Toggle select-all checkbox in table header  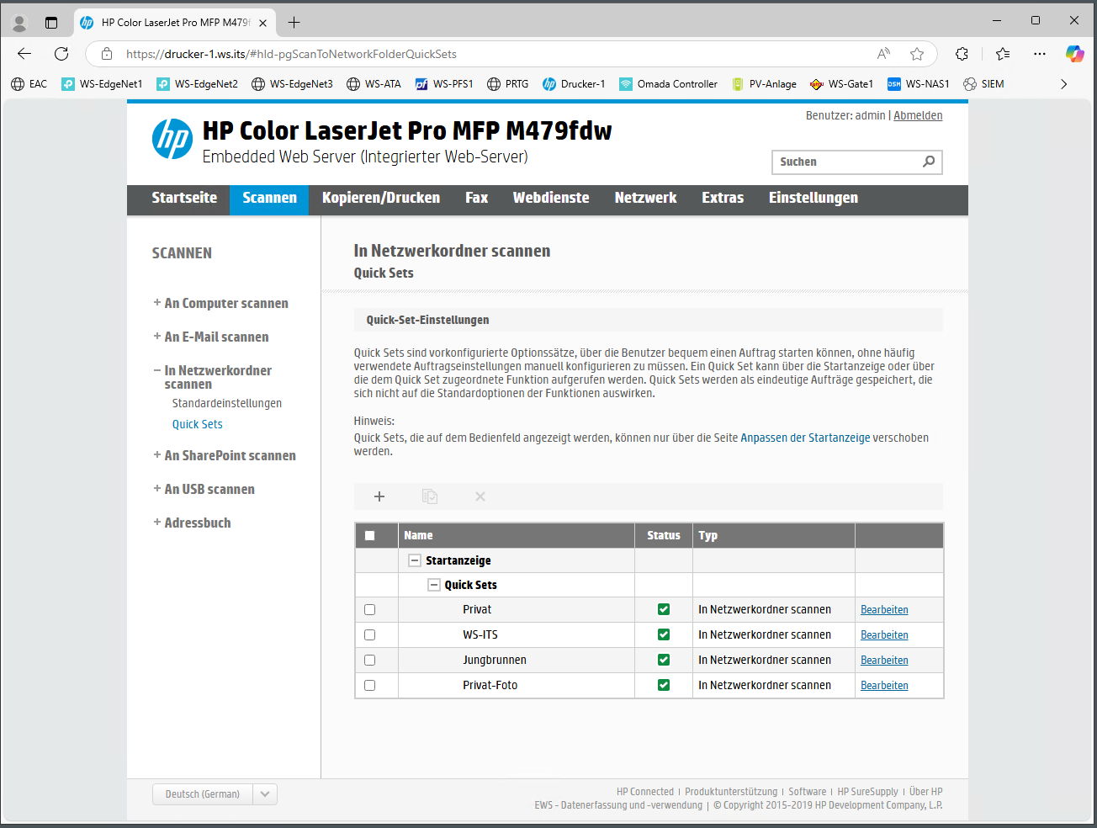click(370, 535)
